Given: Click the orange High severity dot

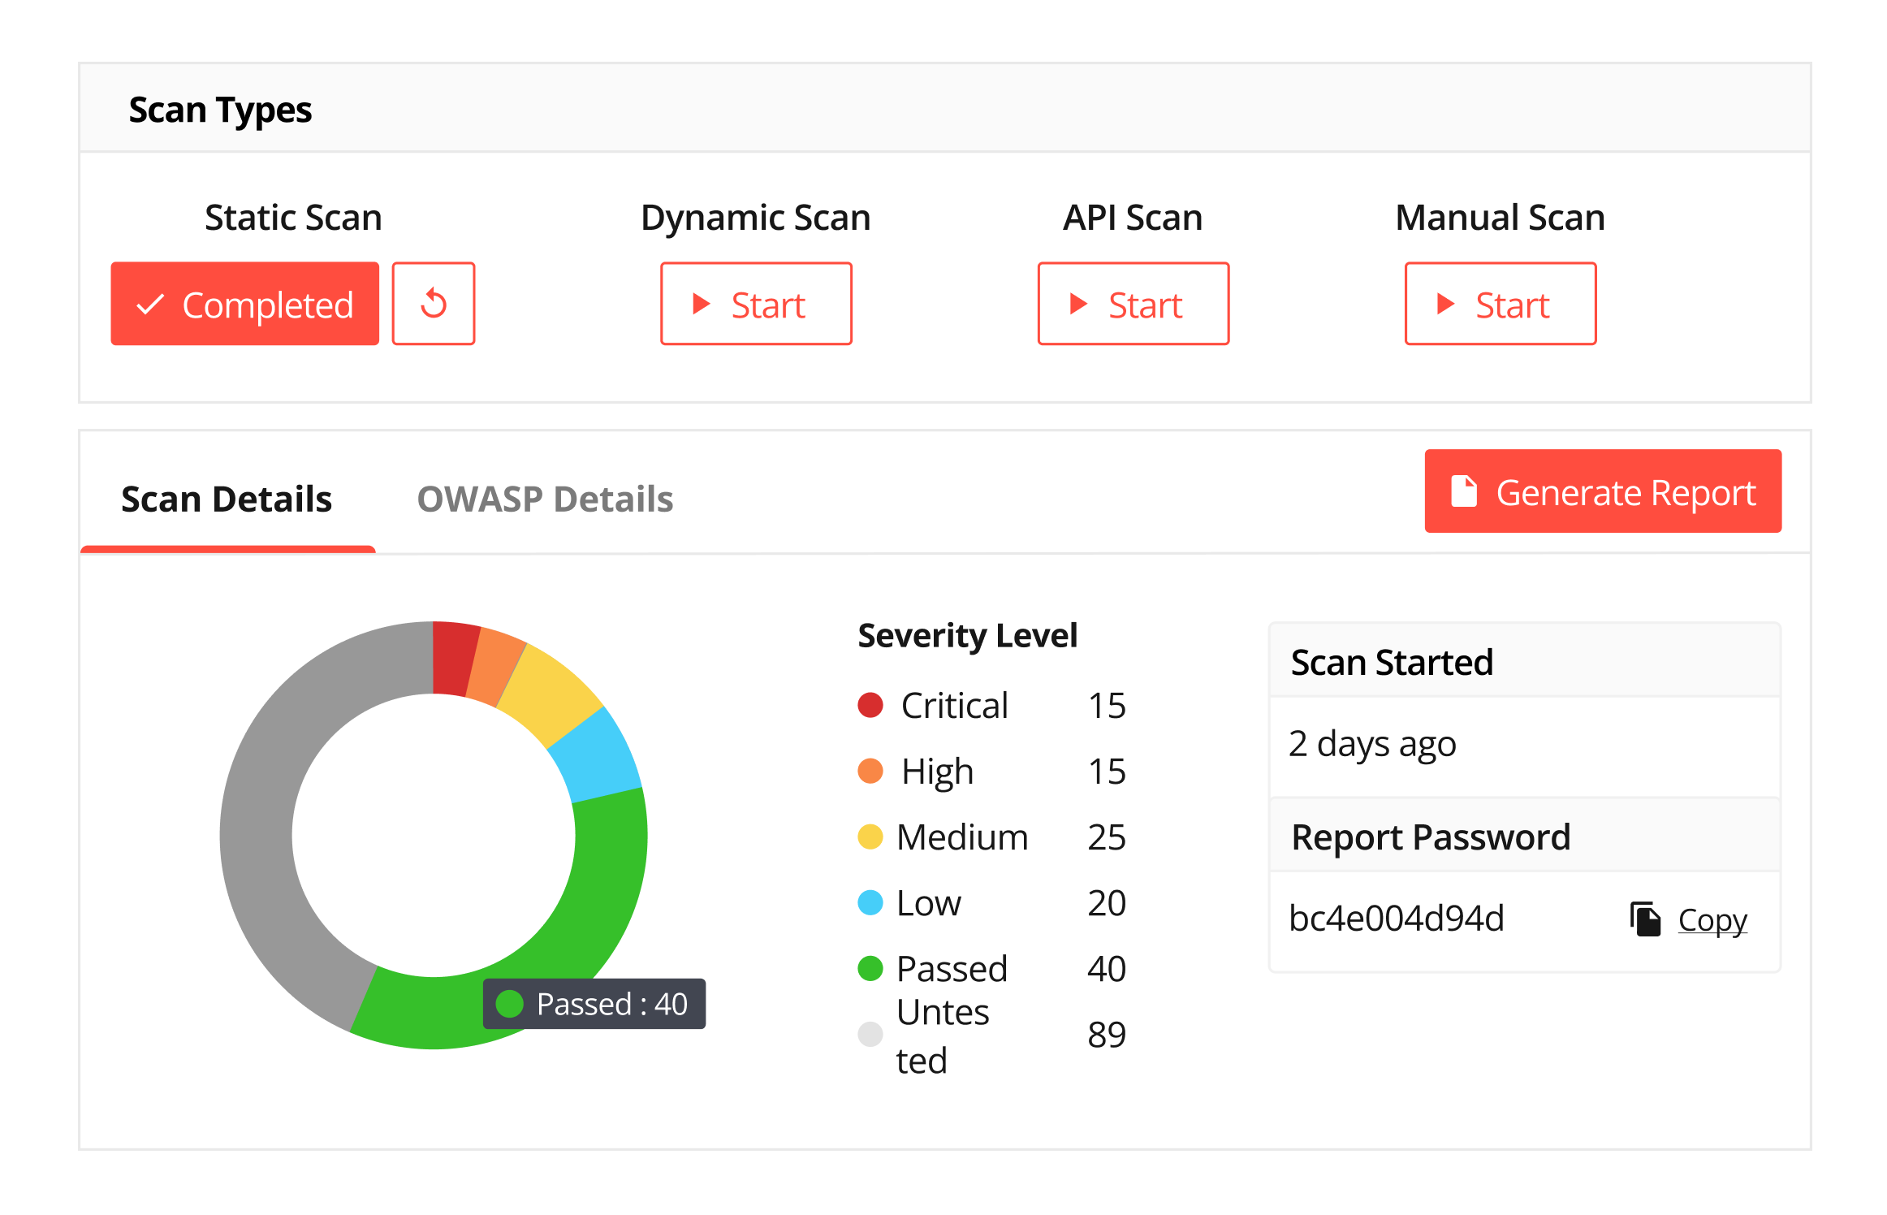Looking at the screenshot, I should coord(870,772).
